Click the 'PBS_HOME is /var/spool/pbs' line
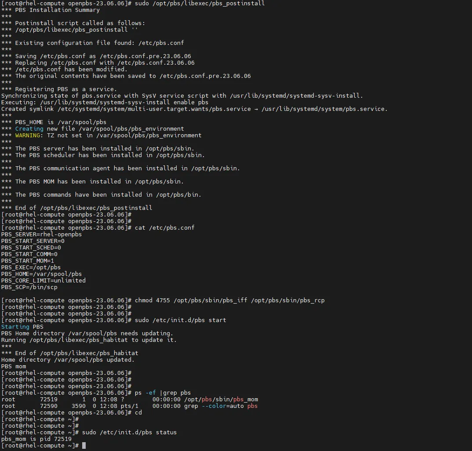Screen dimensions: 472x451 [x=61, y=122]
